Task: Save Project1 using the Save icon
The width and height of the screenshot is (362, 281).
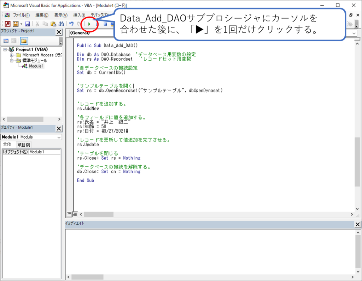Action: (x=27, y=24)
